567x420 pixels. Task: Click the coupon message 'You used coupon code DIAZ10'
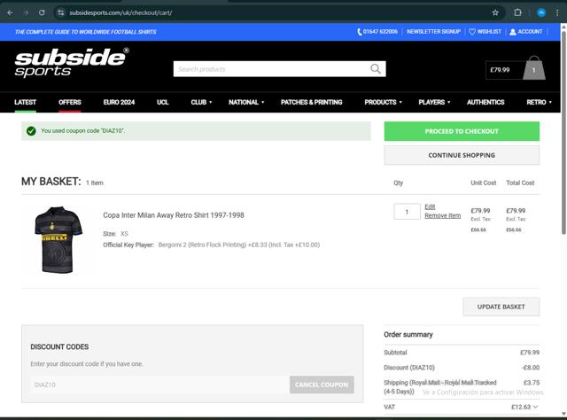pyautogui.click(x=82, y=130)
